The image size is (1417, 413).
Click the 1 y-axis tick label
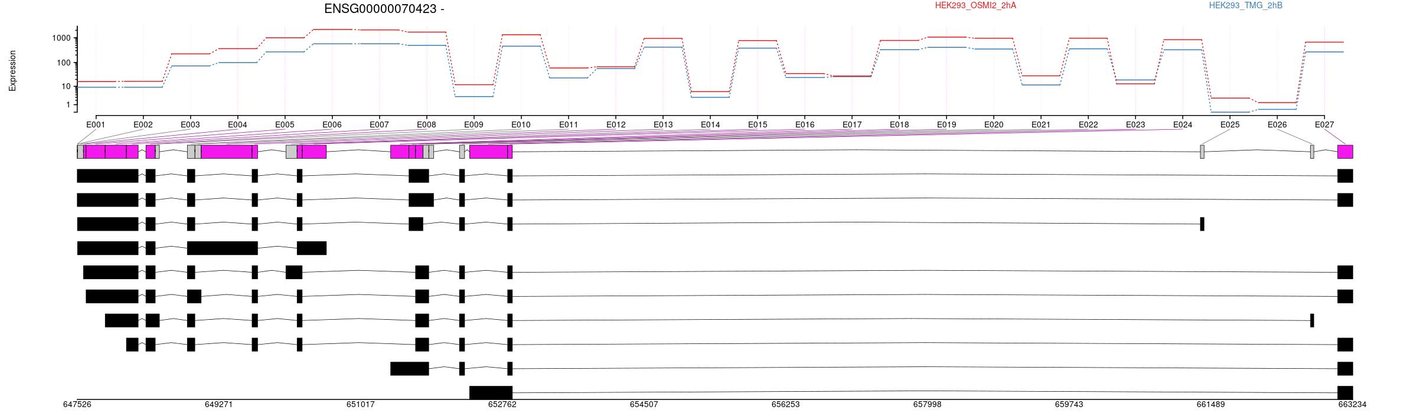click(68, 105)
